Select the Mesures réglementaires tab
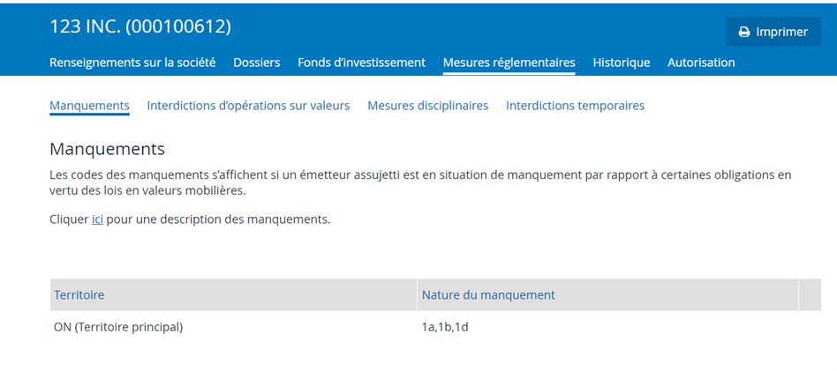 coord(509,63)
